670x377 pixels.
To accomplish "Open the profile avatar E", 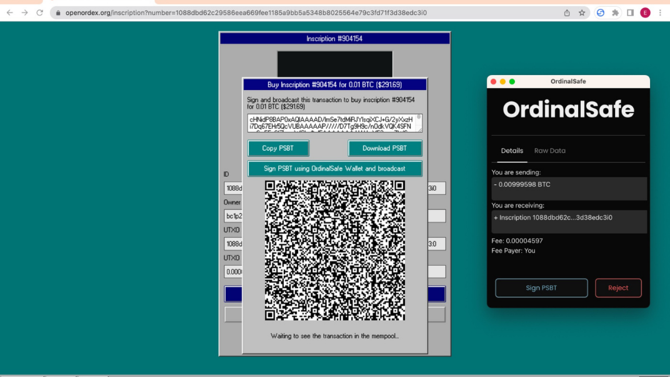I will (x=645, y=13).
